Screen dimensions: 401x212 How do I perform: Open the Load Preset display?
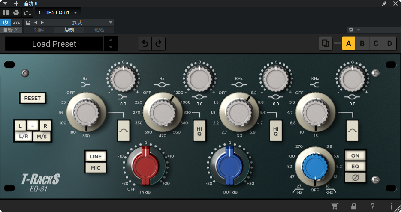(54, 44)
